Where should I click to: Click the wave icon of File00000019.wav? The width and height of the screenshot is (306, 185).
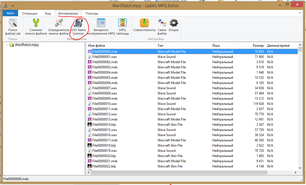click(x=90, y=151)
